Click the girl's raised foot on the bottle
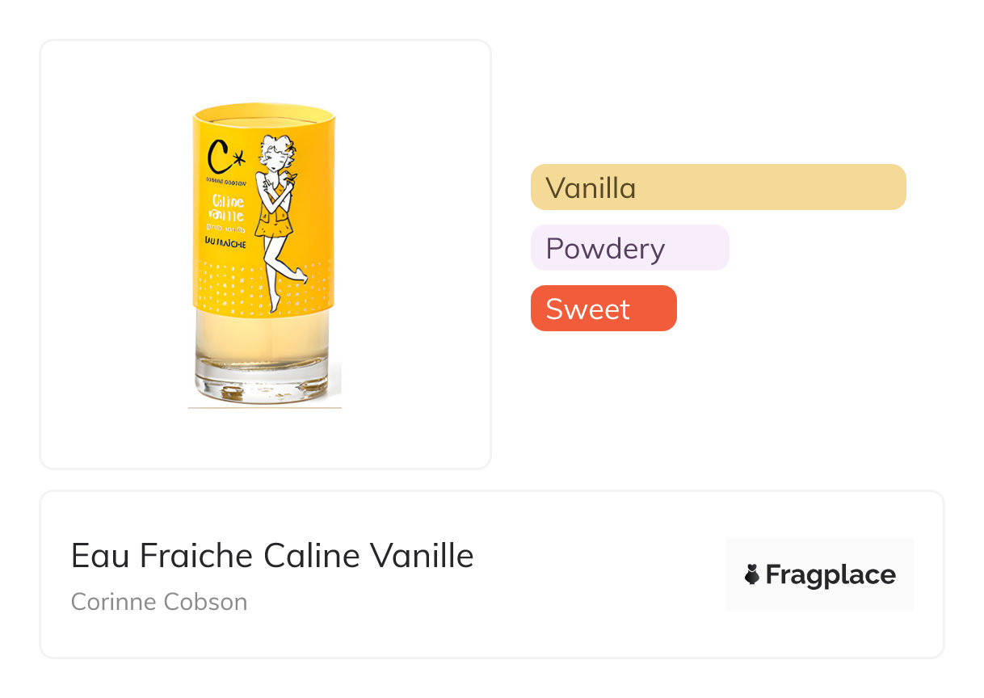 pyautogui.click(x=300, y=277)
